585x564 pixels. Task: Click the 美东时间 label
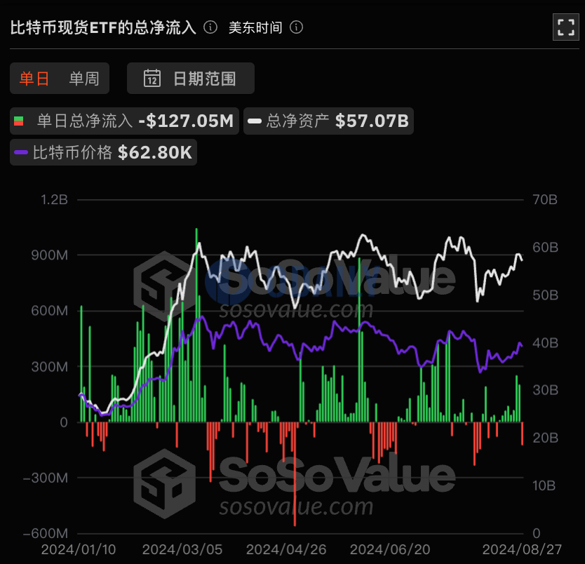coord(255,27)
